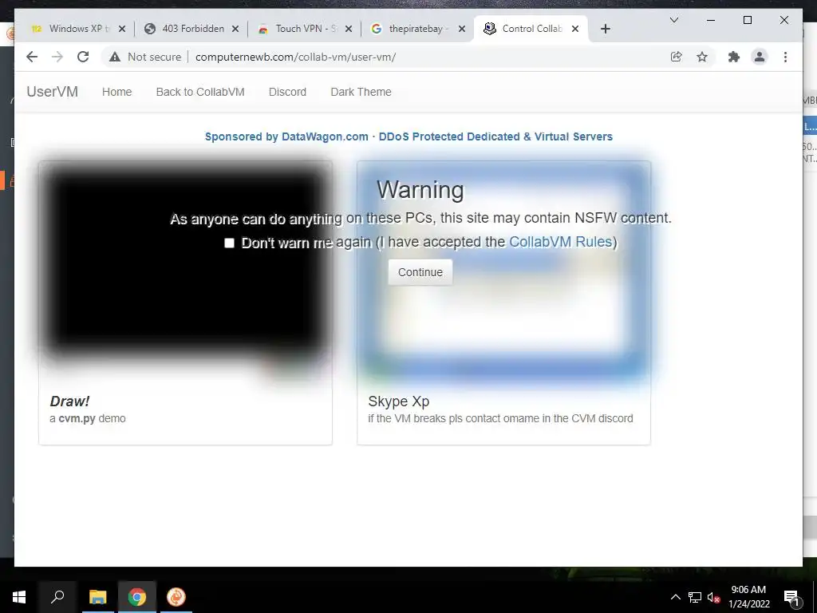This screenshot has width=817, height=613.
Task: Click the muted volume tray icon
Action: click(714, 597)
